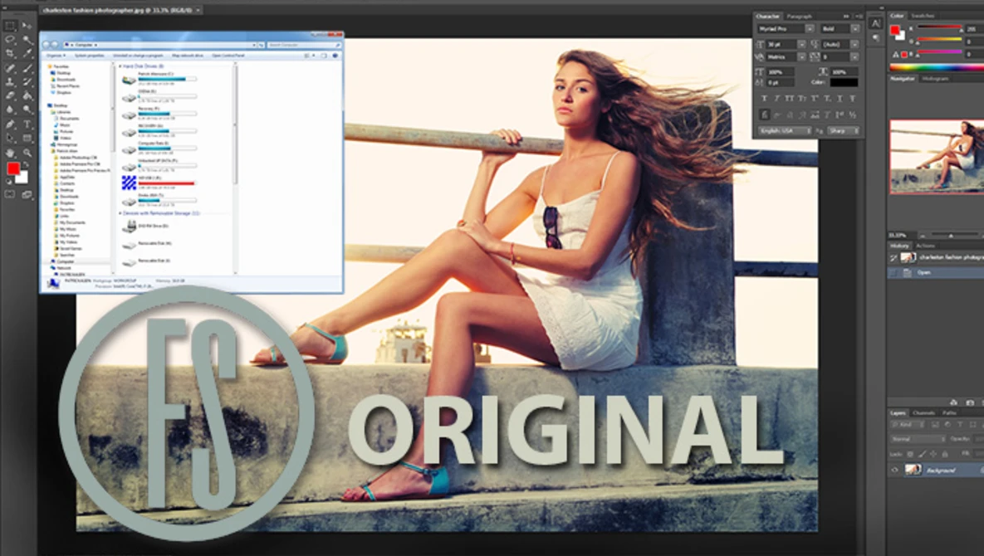Select the Healing Brush tool
The image size is (984, 556).
[x=10, y=68]
